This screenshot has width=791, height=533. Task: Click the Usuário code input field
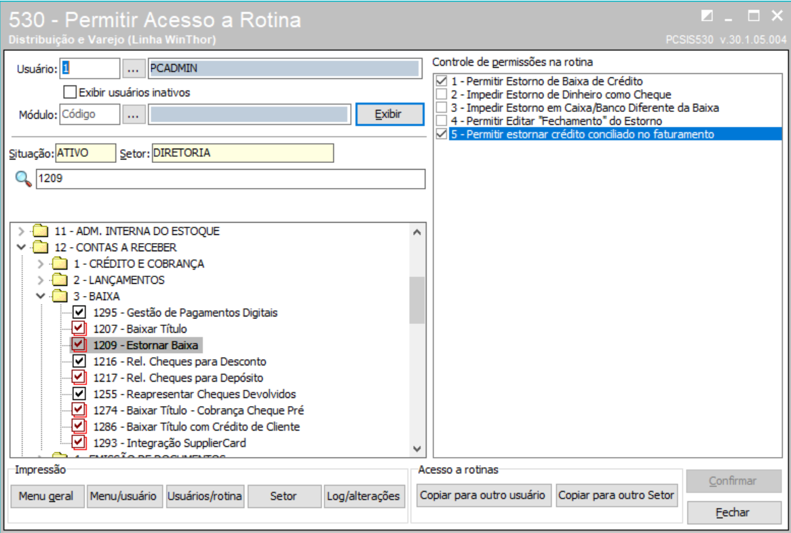[x=90, y=69]
